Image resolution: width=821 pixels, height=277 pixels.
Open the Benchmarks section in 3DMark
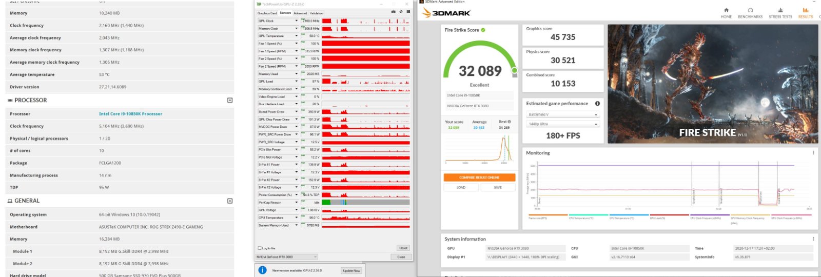pyautogui.click(x=750, y=13)
